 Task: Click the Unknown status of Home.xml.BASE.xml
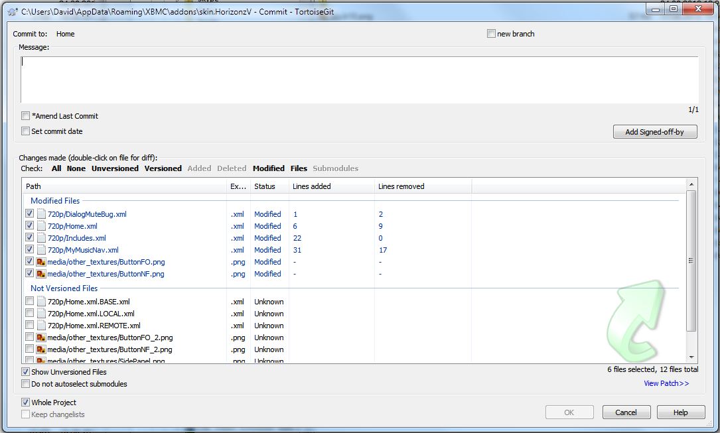pos(269,302)
